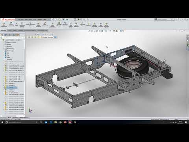Open the Smart Fasteners tool
This screenshot has width=189, height=142.
pos(39,25)
